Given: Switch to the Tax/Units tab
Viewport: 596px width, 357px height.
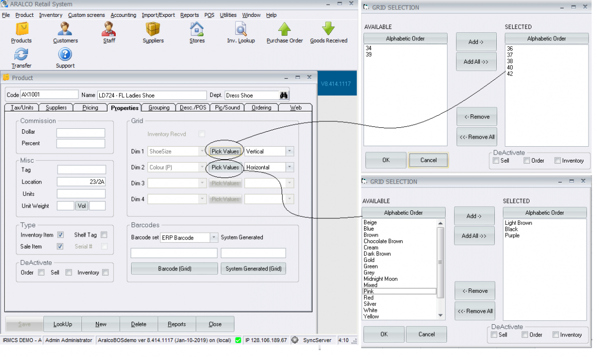Looking at the screenshot, I should [x=22, y=107].
